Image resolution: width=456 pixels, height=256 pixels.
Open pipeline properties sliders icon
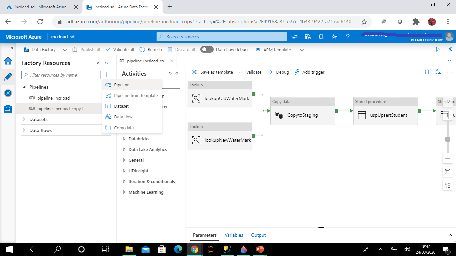coord(438,72)
